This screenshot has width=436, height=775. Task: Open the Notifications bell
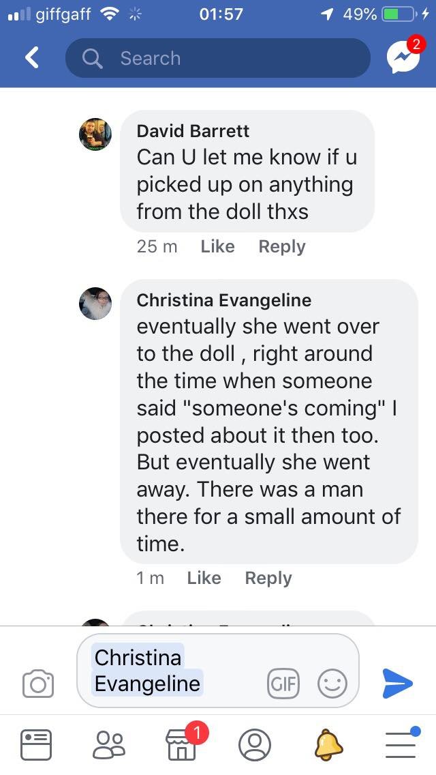[x=328, y=744]
